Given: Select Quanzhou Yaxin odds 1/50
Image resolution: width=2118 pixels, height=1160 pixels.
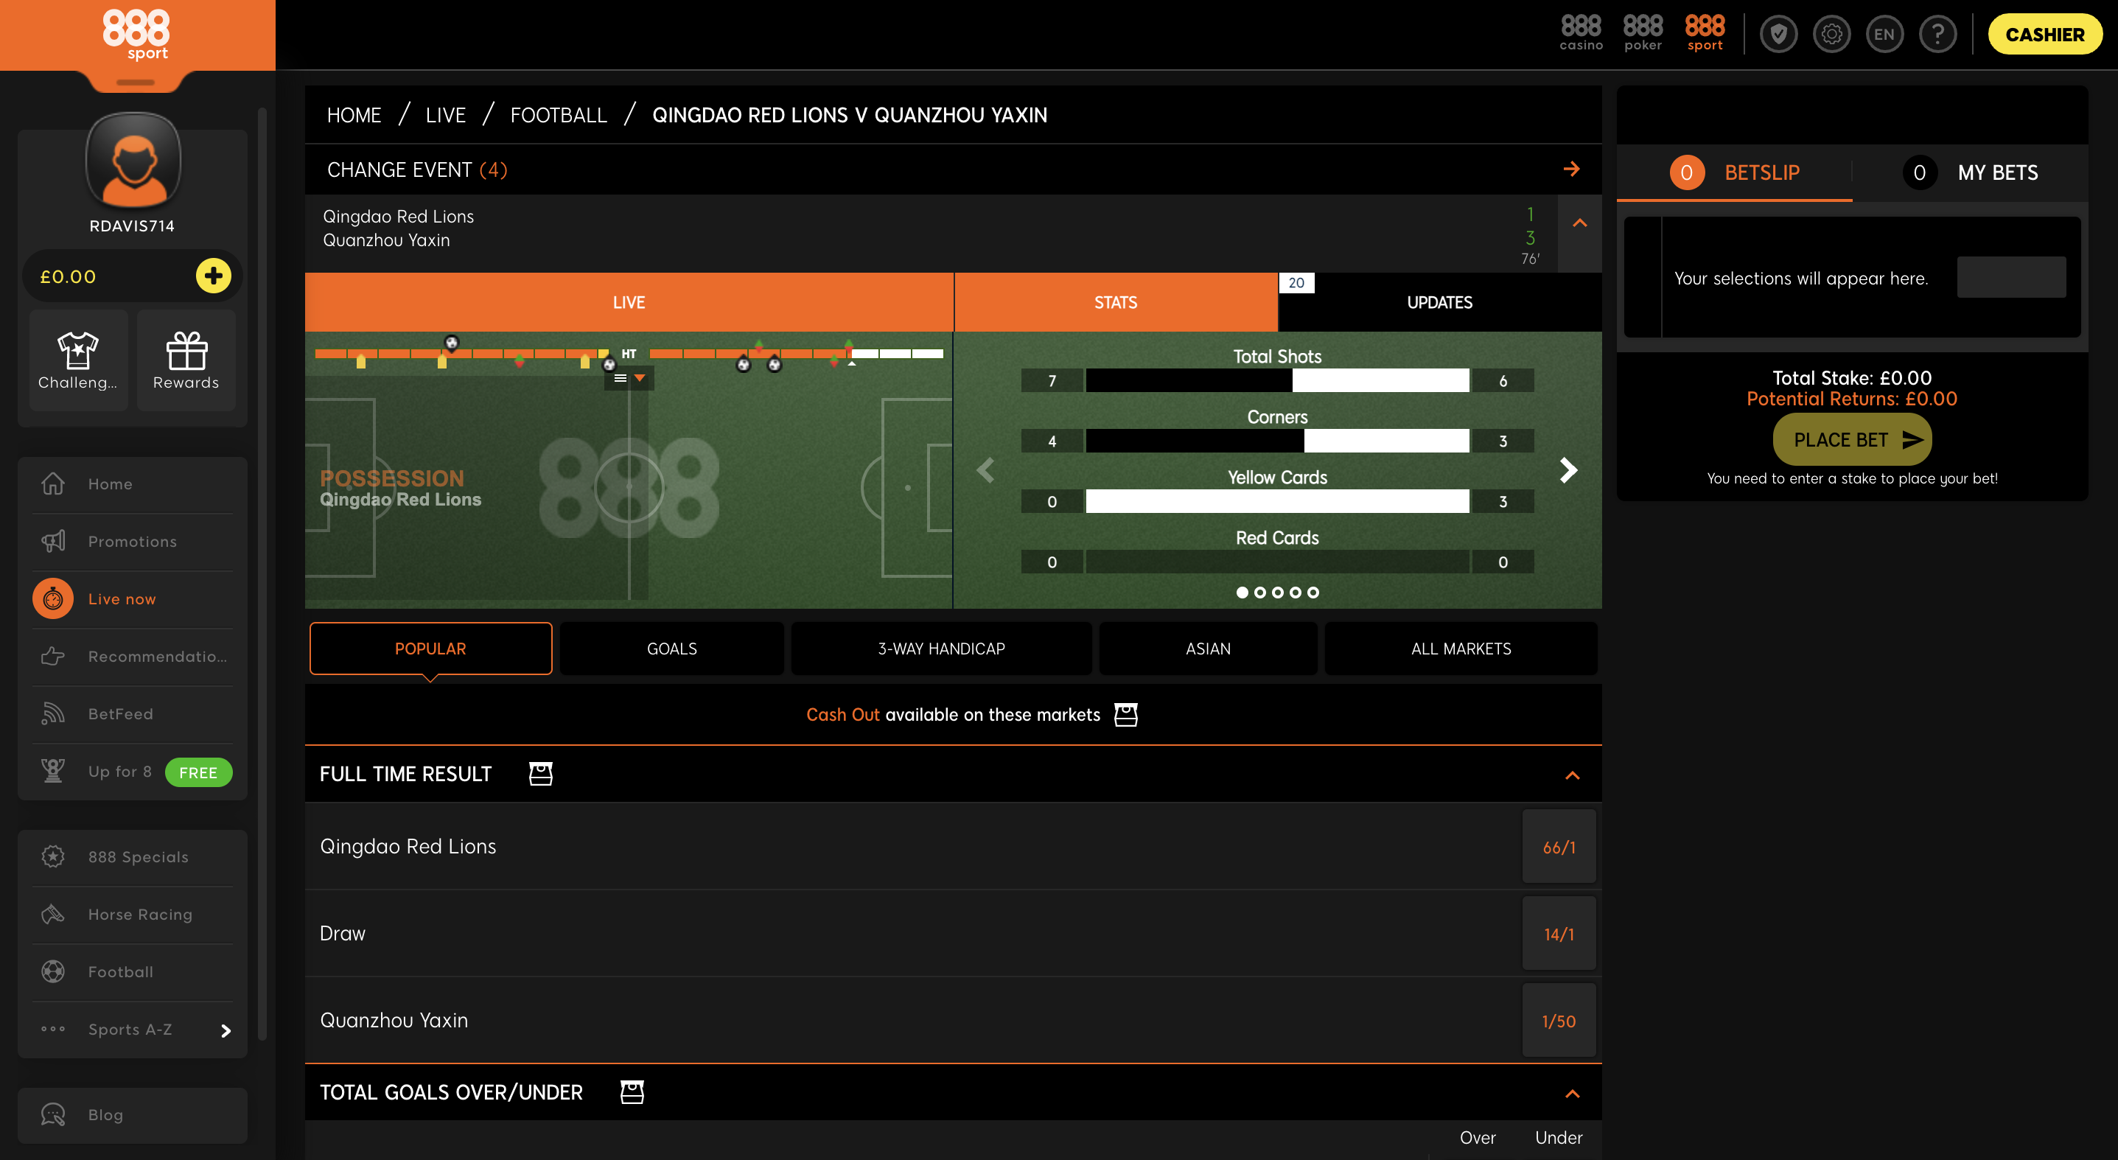Looking at the screenshot, I should (1559, 1020).
